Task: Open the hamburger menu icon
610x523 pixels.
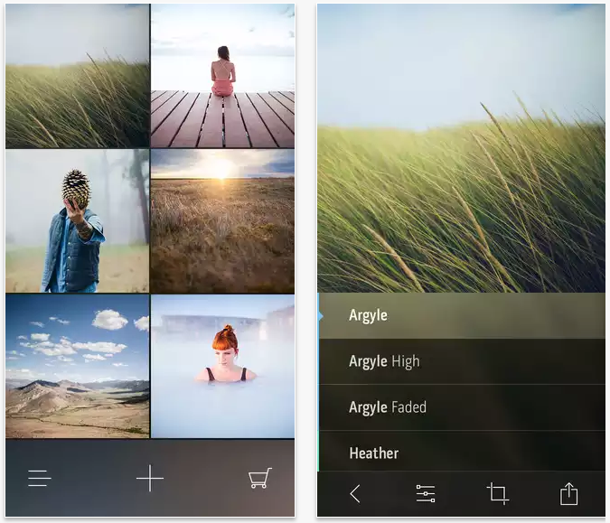Action: 40,478
